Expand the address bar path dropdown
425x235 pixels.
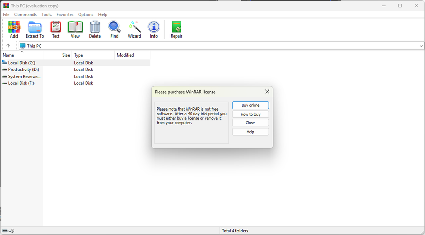(x=421, y=46)
